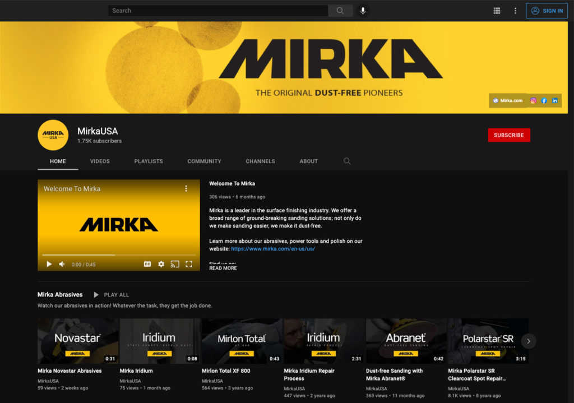Open the Abranet video thumbnail
574x403 pixels.
(406, 341)
